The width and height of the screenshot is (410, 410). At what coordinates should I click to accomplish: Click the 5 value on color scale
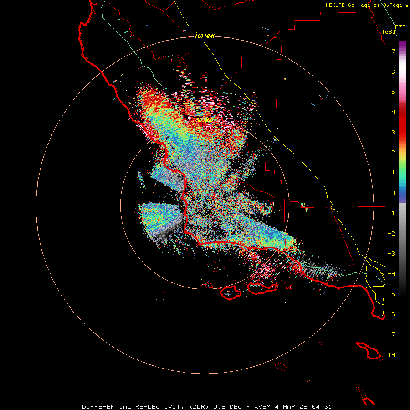[393, 92]
